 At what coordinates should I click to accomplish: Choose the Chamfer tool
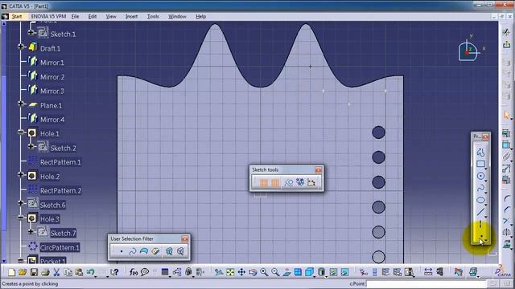(x=506, y=210)
